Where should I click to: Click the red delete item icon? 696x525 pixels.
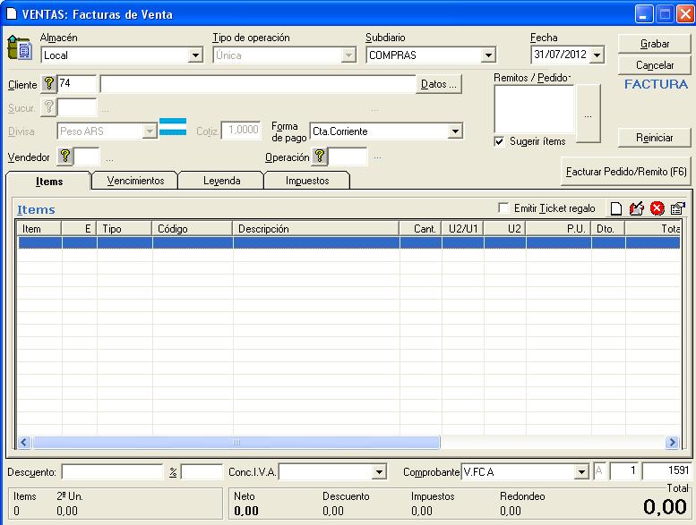point(657,208)
